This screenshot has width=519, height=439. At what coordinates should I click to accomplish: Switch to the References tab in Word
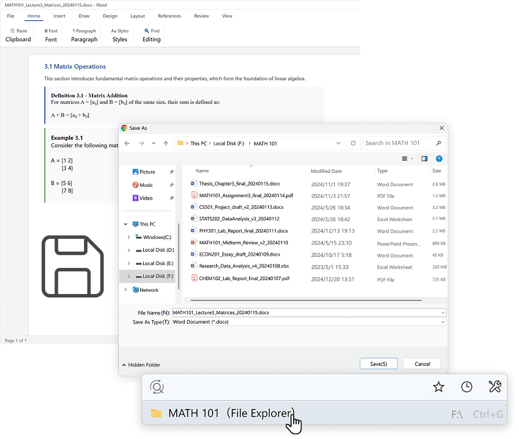[x=170, y=16]
